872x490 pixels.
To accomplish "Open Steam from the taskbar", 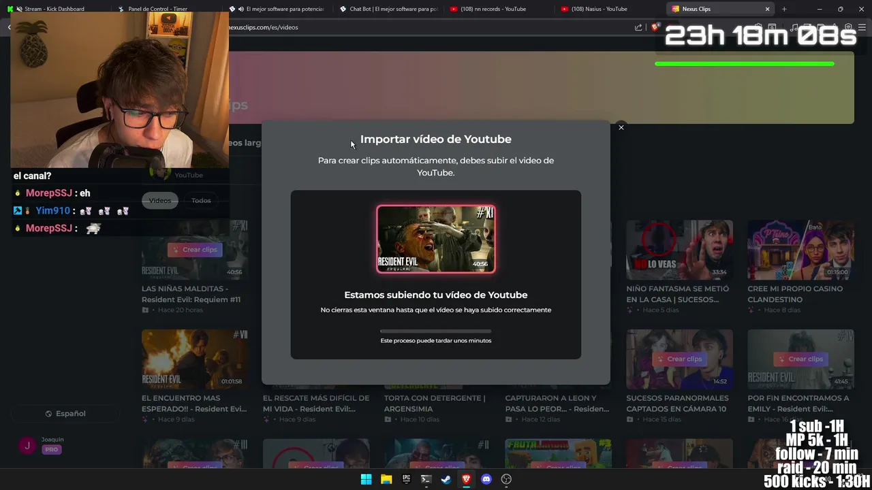I will click(x=446, y=479).
